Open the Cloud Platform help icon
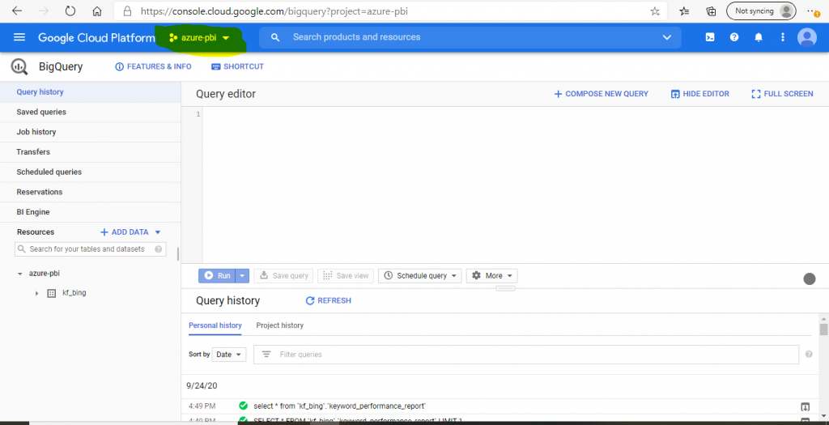This screenshot has width=829, height=425. click(733, 37)
